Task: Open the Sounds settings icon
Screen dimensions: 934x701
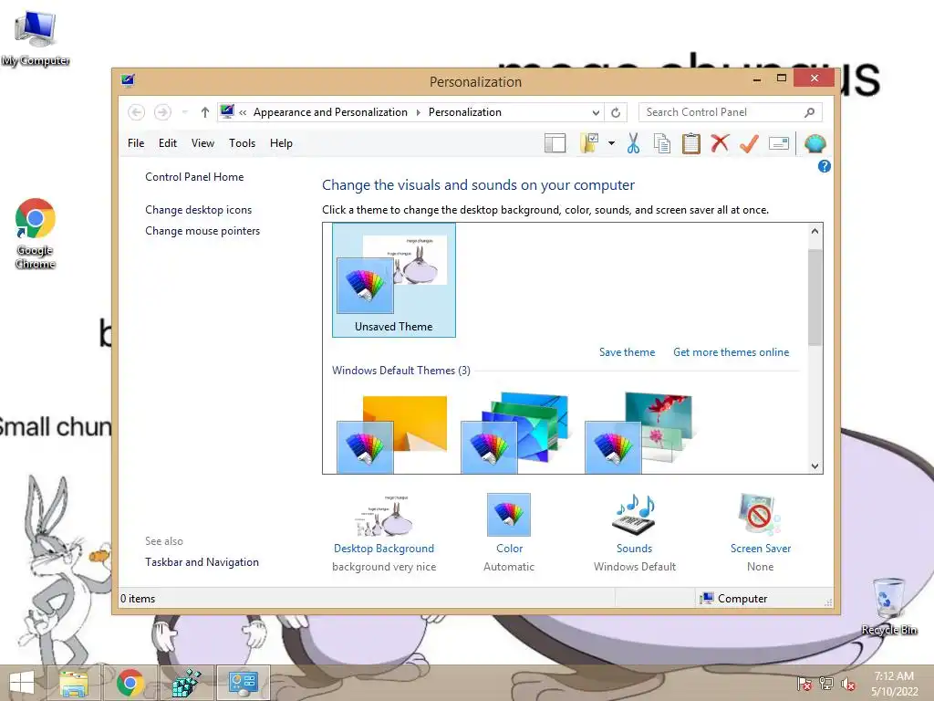Action: 634,515
